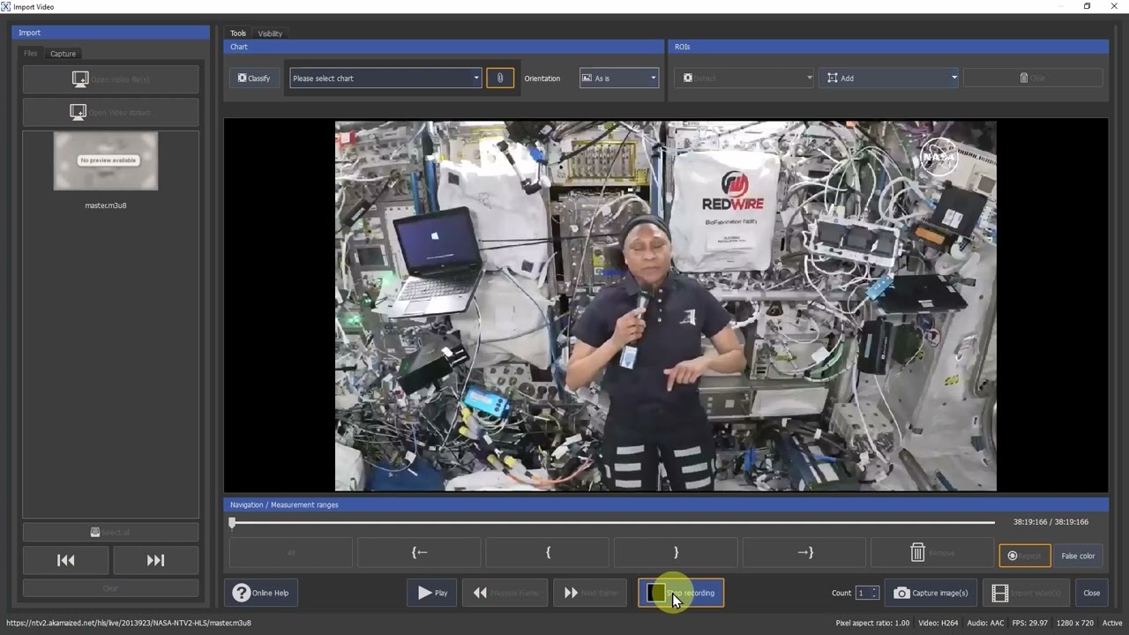Viewport: 1129px width, 635px height.
Task: Switch to the Visibility tab
Action: (270, 34)
